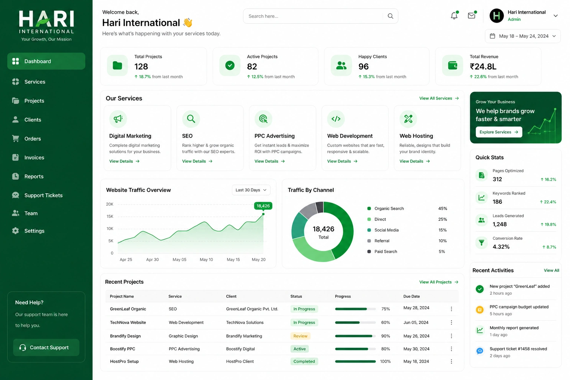This screenshot has width=570, height=380.
Task: Open View Details for Digital Marketing
Action: (124, 161)
